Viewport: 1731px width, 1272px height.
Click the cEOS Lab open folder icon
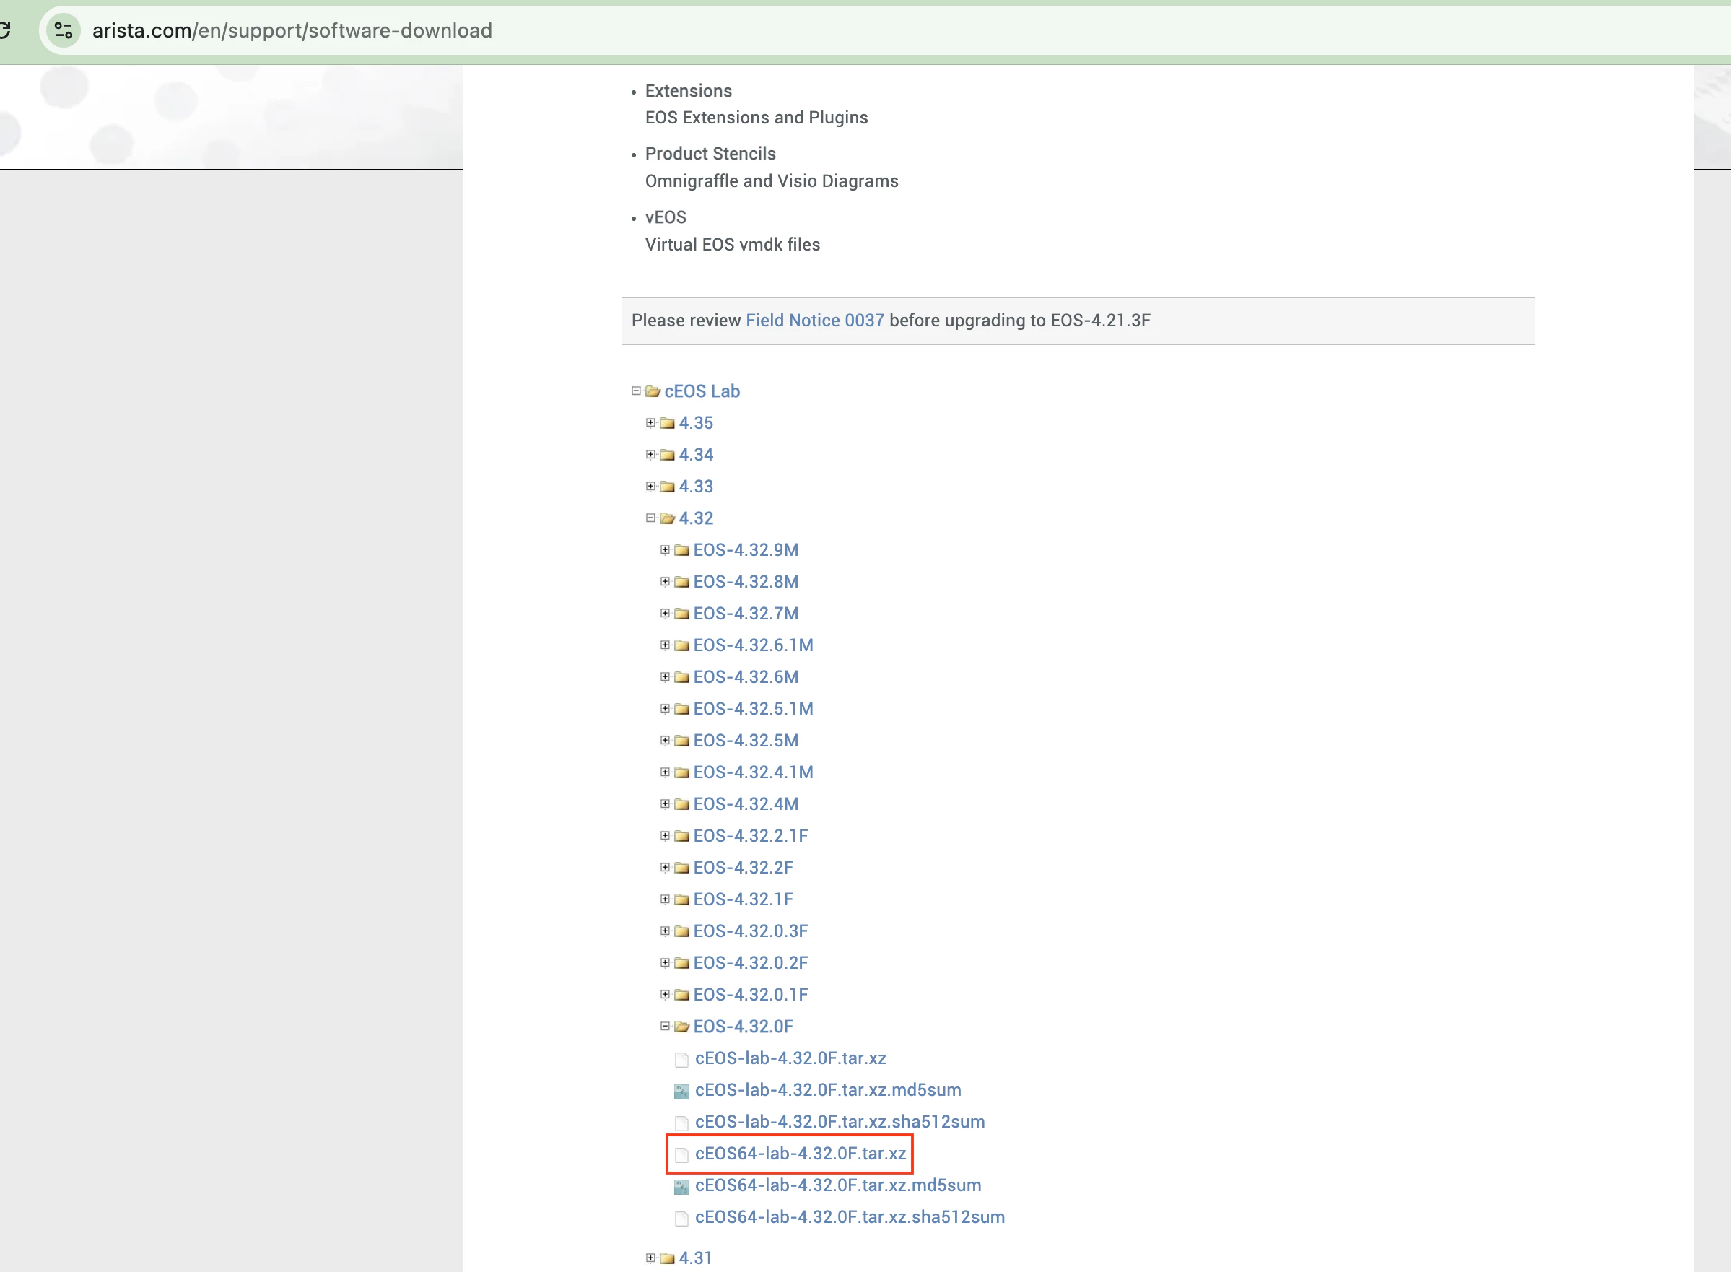click(653, 391)
